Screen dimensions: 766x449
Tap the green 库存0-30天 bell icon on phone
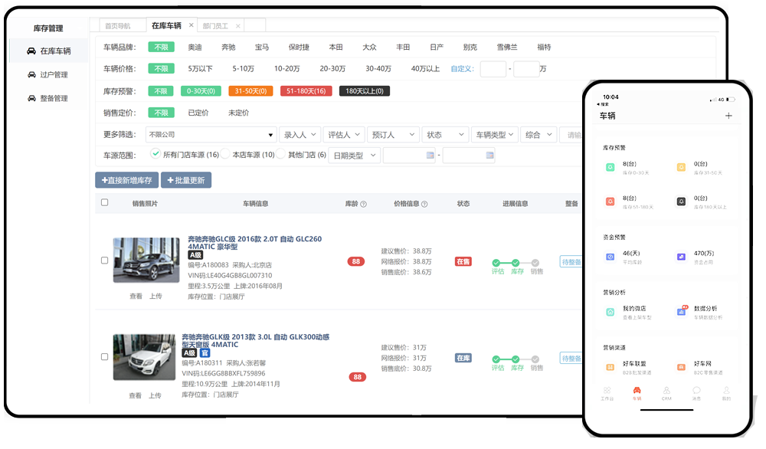(x=611, y=168)
